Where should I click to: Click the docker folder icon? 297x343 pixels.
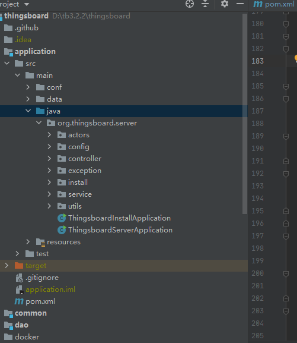pyautogui.click(x=8, y=337)
